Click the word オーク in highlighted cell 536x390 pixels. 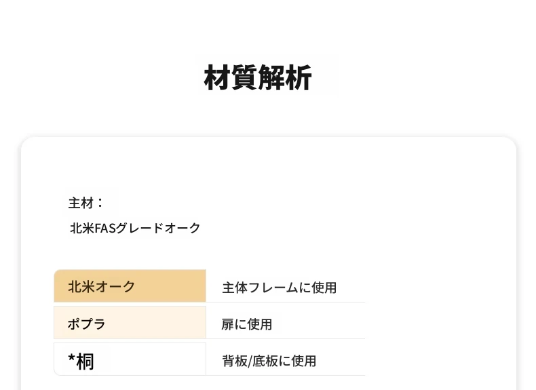point(115,286)
